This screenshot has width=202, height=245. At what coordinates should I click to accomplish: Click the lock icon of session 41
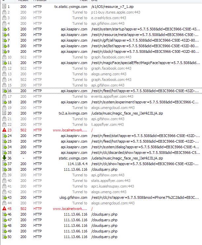(4, 186)
